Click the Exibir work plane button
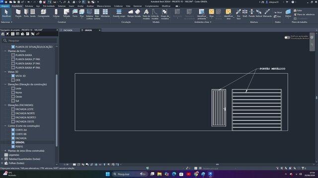Screen dimensions: 318x178 click(298, 10)
